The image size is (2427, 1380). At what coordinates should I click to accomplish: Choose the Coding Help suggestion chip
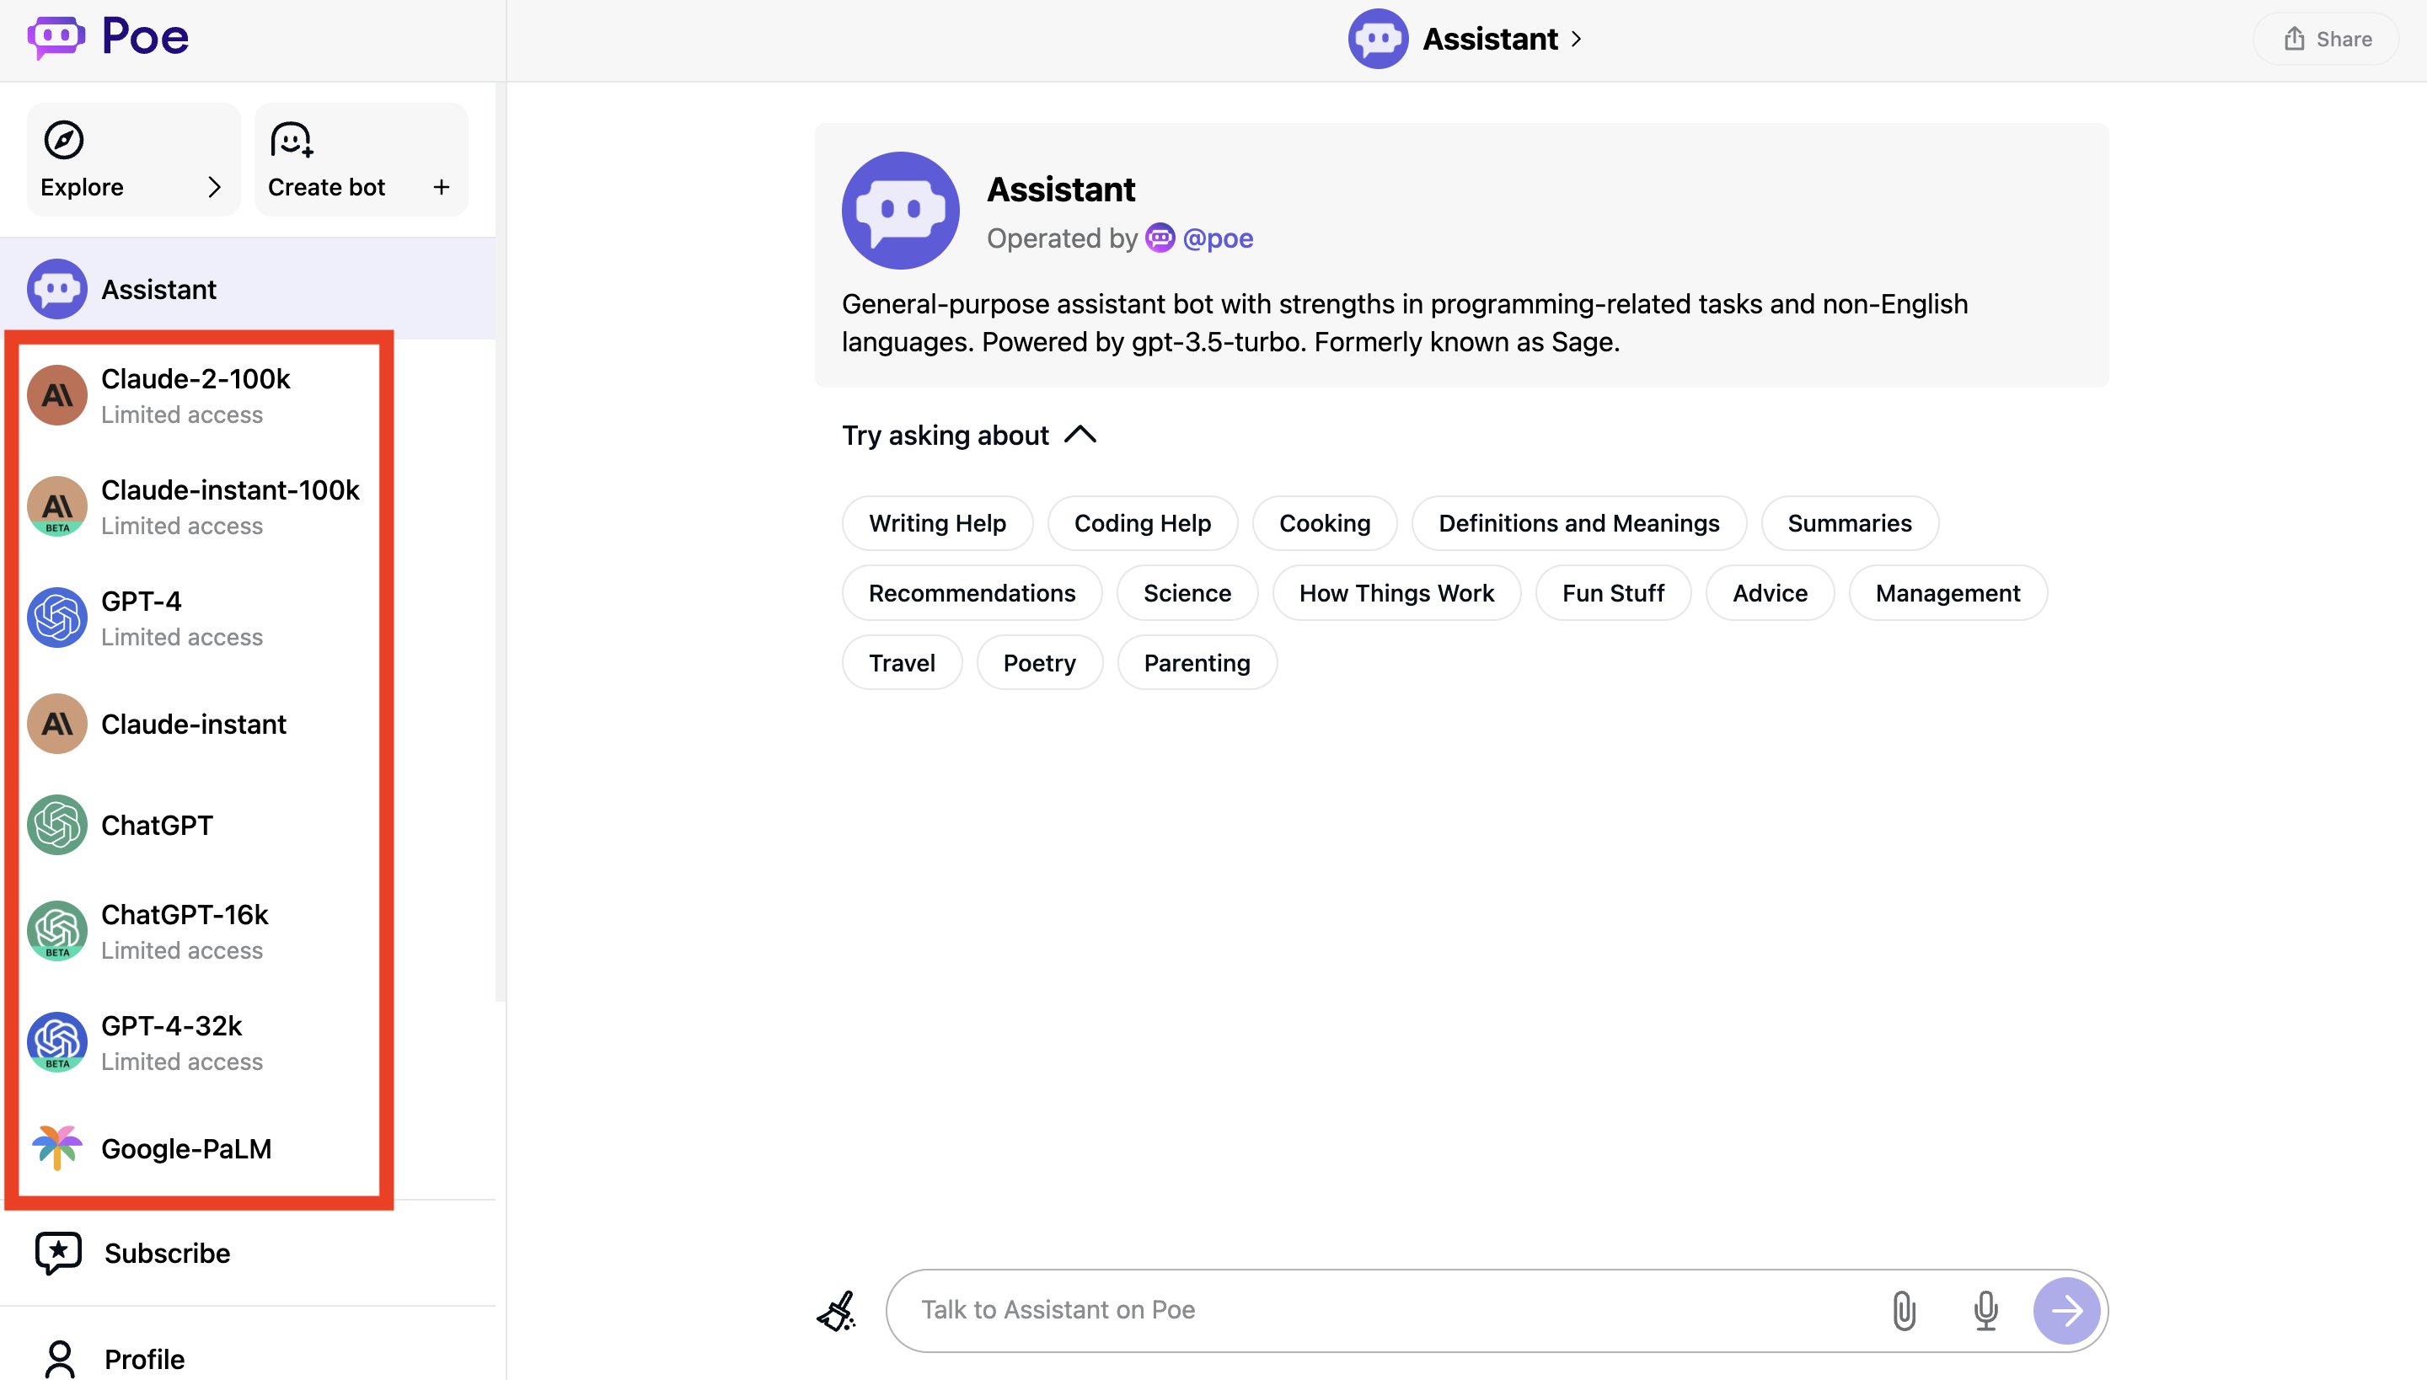[1141, 523]
